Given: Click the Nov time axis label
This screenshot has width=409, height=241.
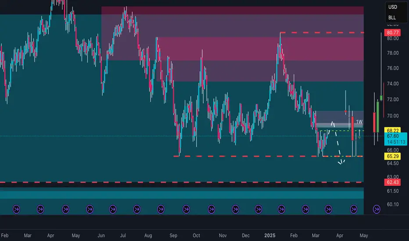Looking at the screenshot, I should (x=222, y=236).
